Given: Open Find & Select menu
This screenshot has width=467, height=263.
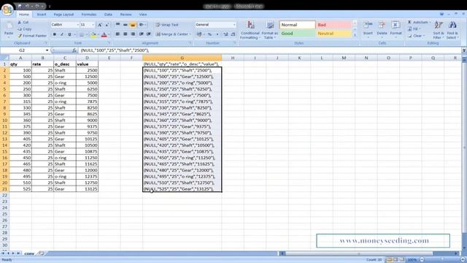Looking at the screenshot, I should coord(452,30).
